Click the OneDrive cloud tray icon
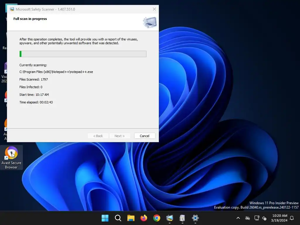The image size is (300, 225). coord(248,218)
